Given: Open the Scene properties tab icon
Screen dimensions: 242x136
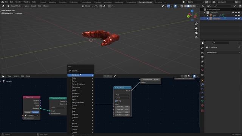Looking at the screenshot, I should tap(202, 66).
